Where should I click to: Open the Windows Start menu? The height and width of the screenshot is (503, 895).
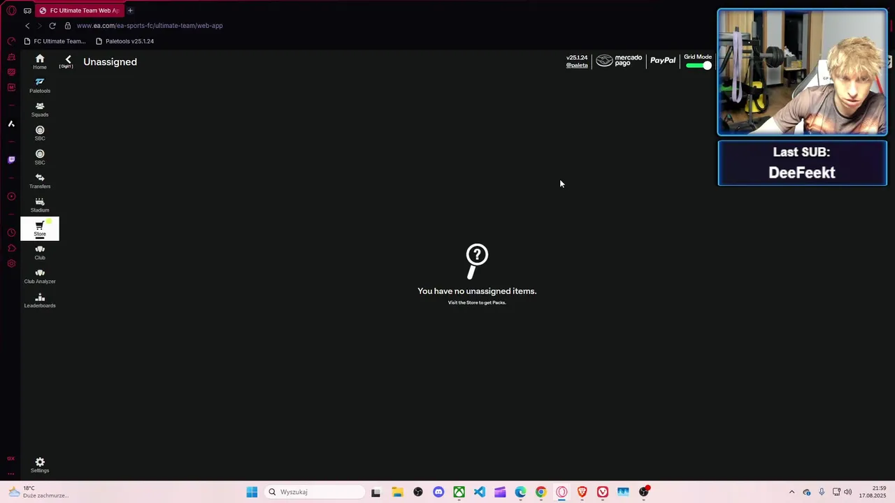coord(252,492)
